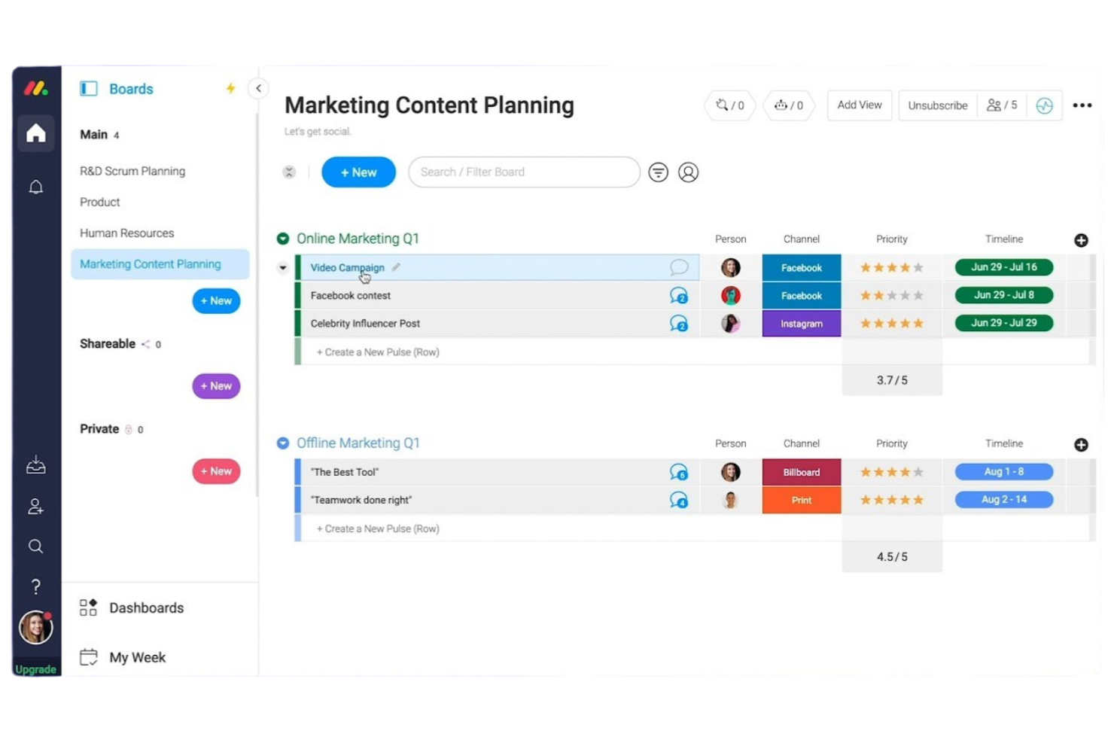The image size is (1114, 743).
Task: Click the pencil edit icon on Video Campaign
Action: click(396, 267)
